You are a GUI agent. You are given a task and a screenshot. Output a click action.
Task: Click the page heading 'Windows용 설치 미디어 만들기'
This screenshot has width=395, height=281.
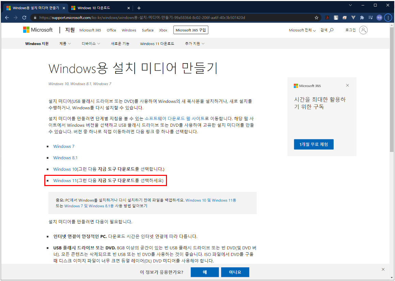click(x=133, y=68)
